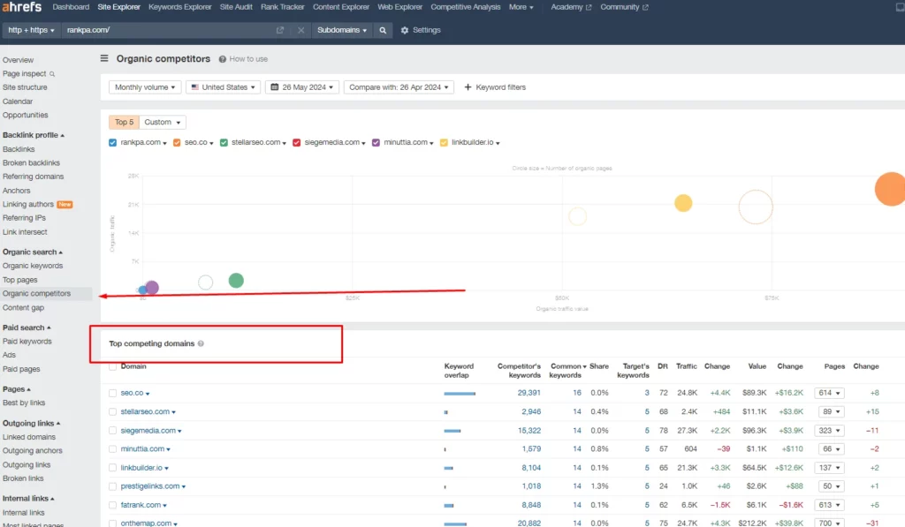This screenshot has height=527, width=905.
Task: Click the stellarseo.com domain link in table
Action: click(145, 411)
